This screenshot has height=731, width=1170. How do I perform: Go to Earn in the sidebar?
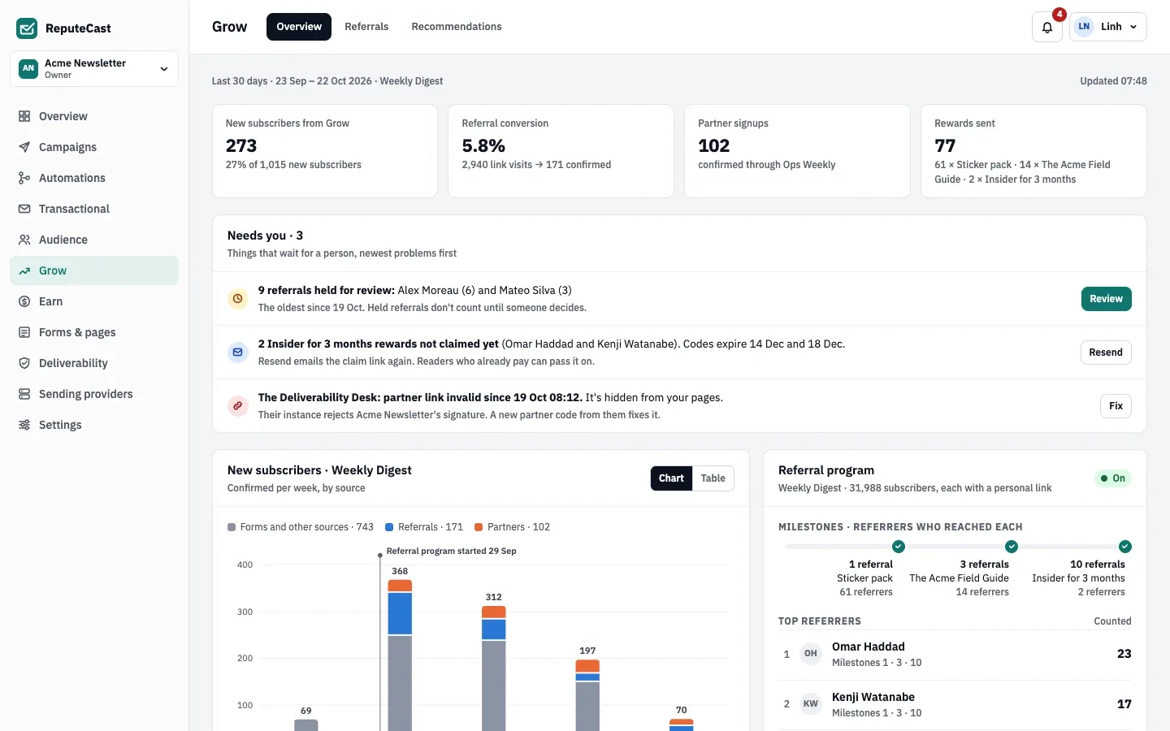tap(94, 301)
